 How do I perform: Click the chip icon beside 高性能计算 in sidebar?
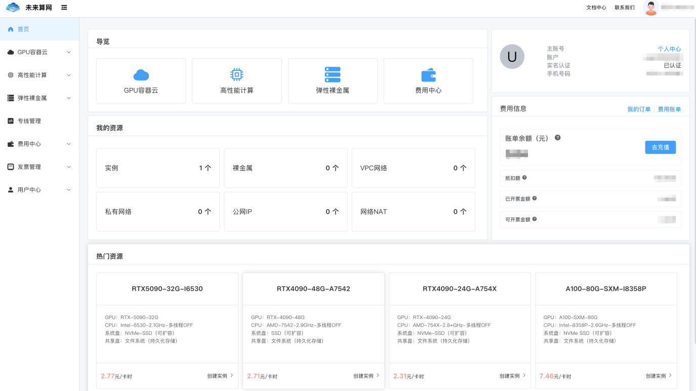click(11, 75)
